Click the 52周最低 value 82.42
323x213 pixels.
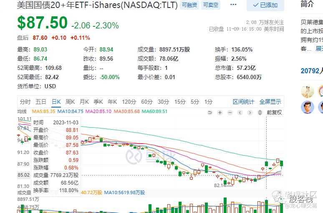click(x=52, y=77)
